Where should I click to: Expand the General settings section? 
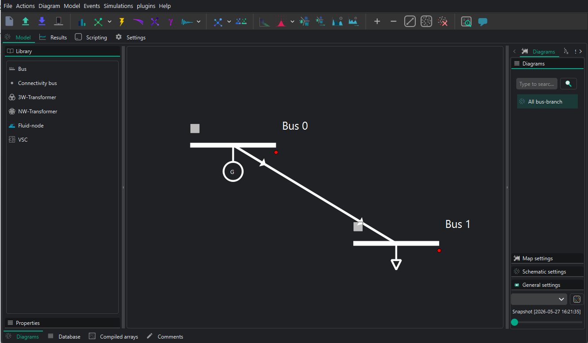[547, 285]
